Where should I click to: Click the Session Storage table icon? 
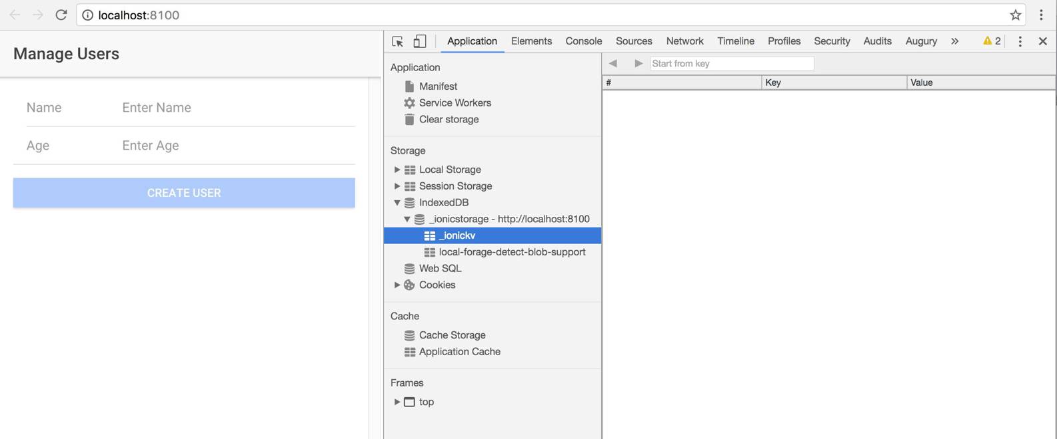410,186
